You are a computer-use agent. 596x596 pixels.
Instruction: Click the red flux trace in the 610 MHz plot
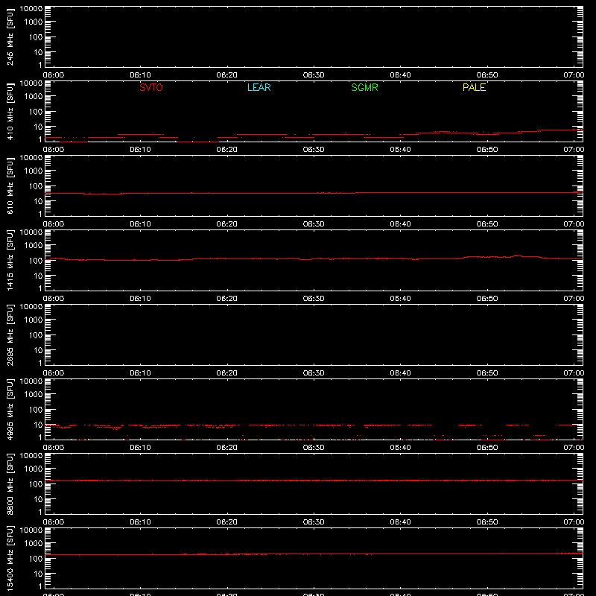point(314,193)
